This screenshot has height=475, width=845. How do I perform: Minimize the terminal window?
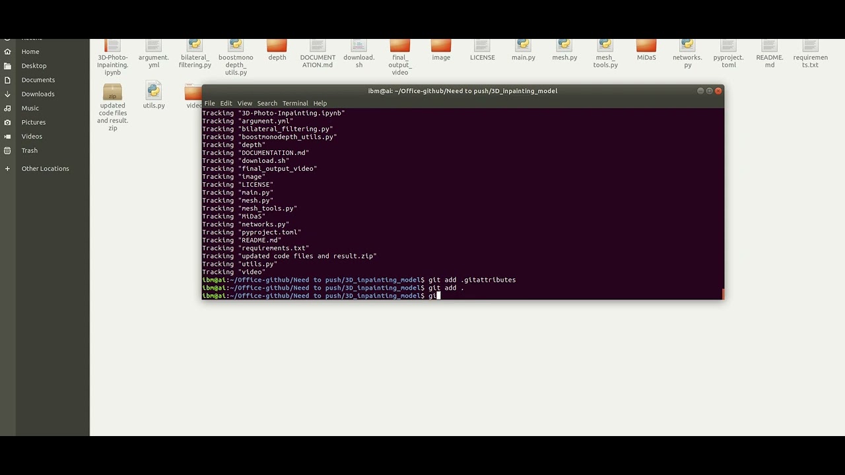[700, 91]
